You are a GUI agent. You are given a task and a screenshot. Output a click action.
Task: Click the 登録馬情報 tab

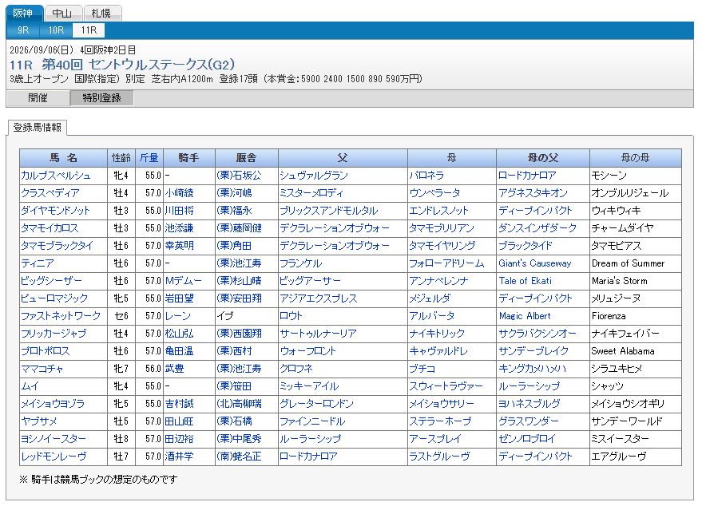click(x=38, y=128)
